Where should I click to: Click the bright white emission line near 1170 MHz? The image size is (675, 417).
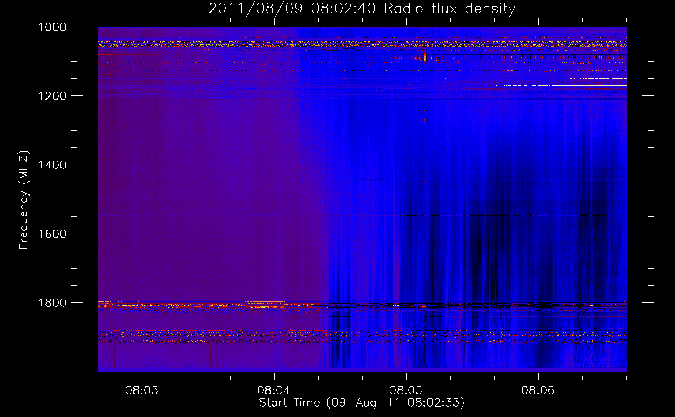pyautogui.click(x=553, y=85)
